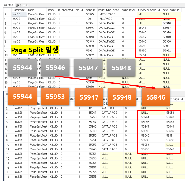
Task: Select the IAM_PAGE cell in upper grid
Action: [x=109, y=19]
